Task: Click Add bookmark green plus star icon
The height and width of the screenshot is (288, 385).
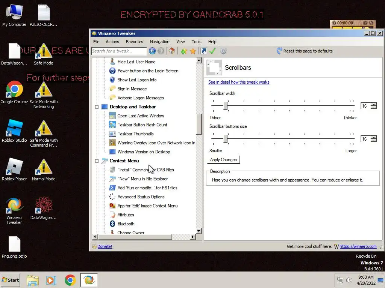Action: [x=183, y=51]
